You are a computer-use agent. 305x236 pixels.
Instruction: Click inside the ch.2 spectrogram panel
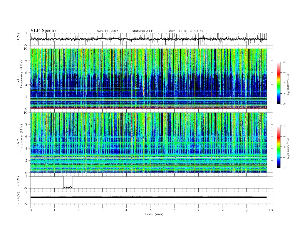pyautogui.click(x=148, y=143)
